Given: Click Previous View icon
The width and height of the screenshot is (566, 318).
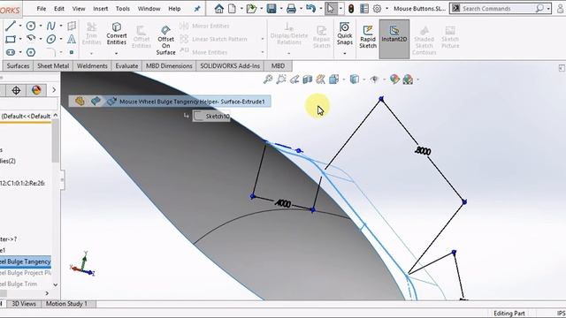Looking at the screenshot, I should click(x=294, y=79).
